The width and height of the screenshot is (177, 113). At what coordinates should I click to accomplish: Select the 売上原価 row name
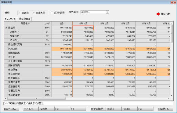[13, 70]
